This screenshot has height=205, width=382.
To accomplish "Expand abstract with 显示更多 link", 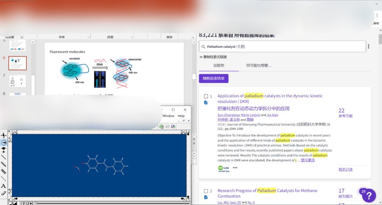I will click(x=308, y=160).
